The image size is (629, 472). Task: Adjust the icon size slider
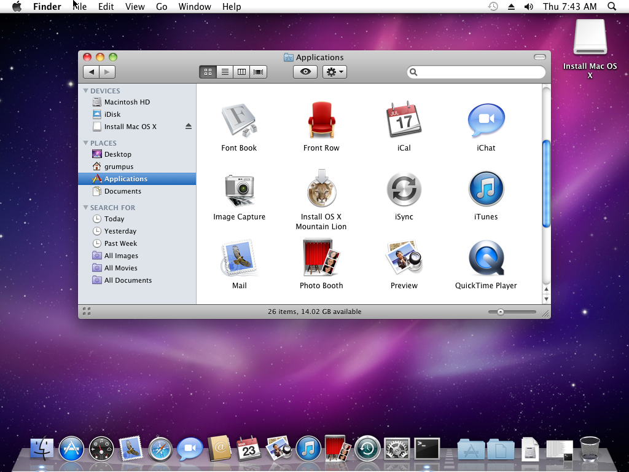point(501,312)
